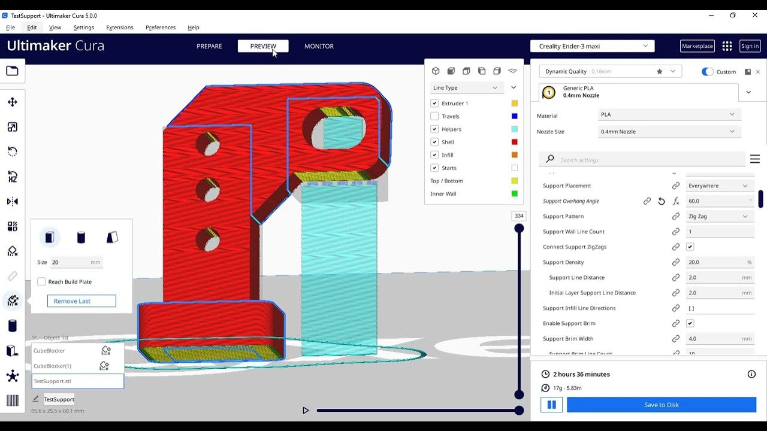
Task: Switch to PREPARE stage
Action: pyautogui.click(x=209, y=46)
